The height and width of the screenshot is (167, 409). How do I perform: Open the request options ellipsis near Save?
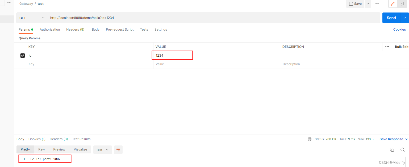[377, 4]
